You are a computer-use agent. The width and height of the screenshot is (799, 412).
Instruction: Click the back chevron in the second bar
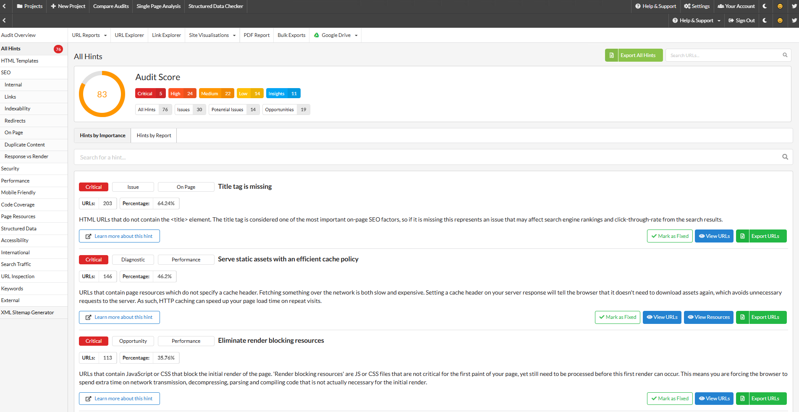point(4,20)
